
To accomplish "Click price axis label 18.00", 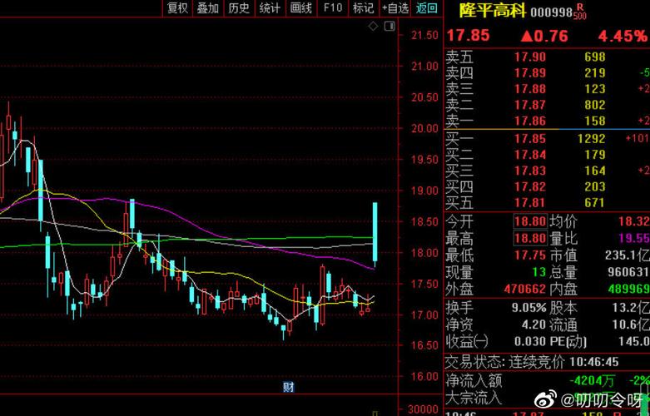I will [x=424, y=252].
